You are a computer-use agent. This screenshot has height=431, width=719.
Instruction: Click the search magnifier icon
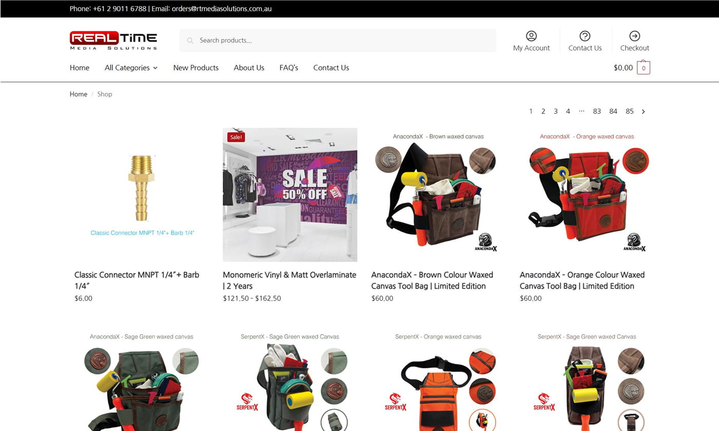pyautogui.click(x=190, y=41)
